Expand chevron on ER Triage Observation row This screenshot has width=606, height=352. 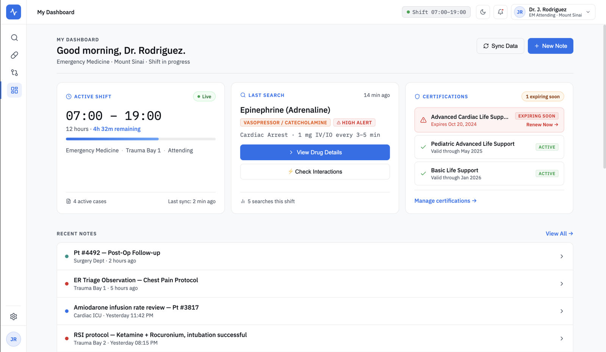coord(562,284)
